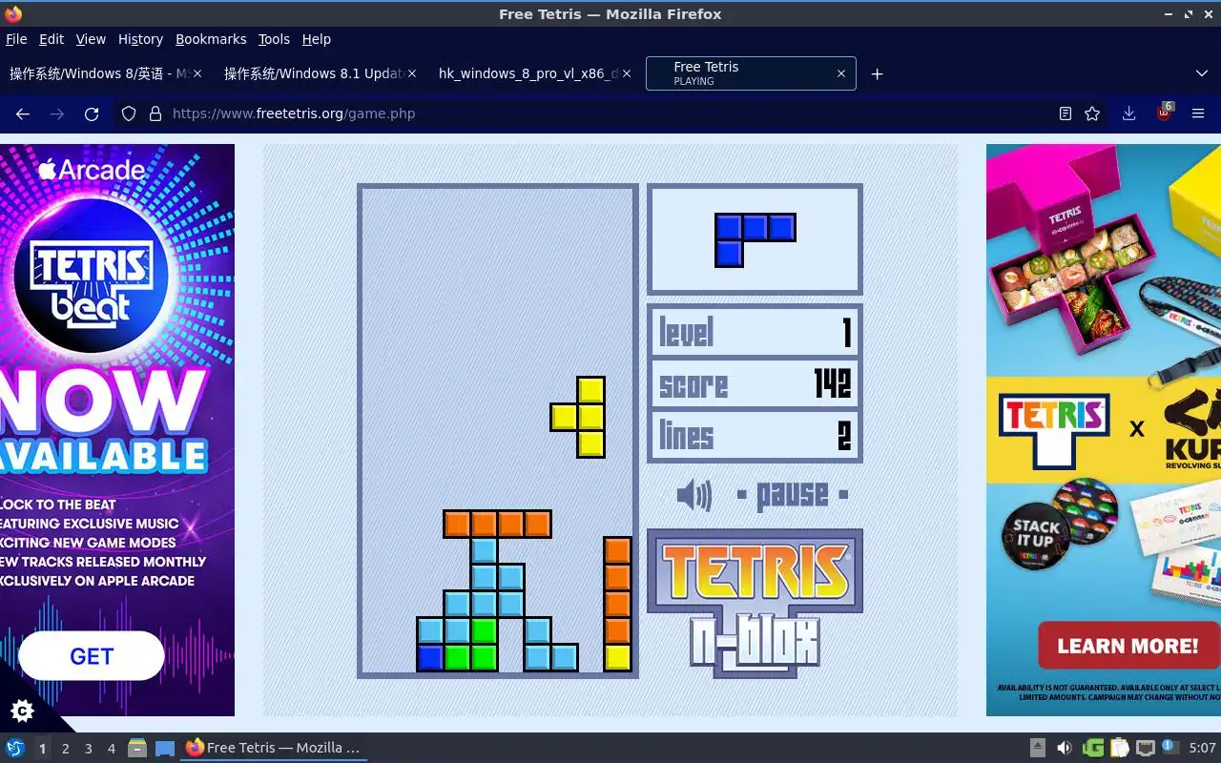
Task: Open the file manager taskbar icon
Action: (137, 748)
